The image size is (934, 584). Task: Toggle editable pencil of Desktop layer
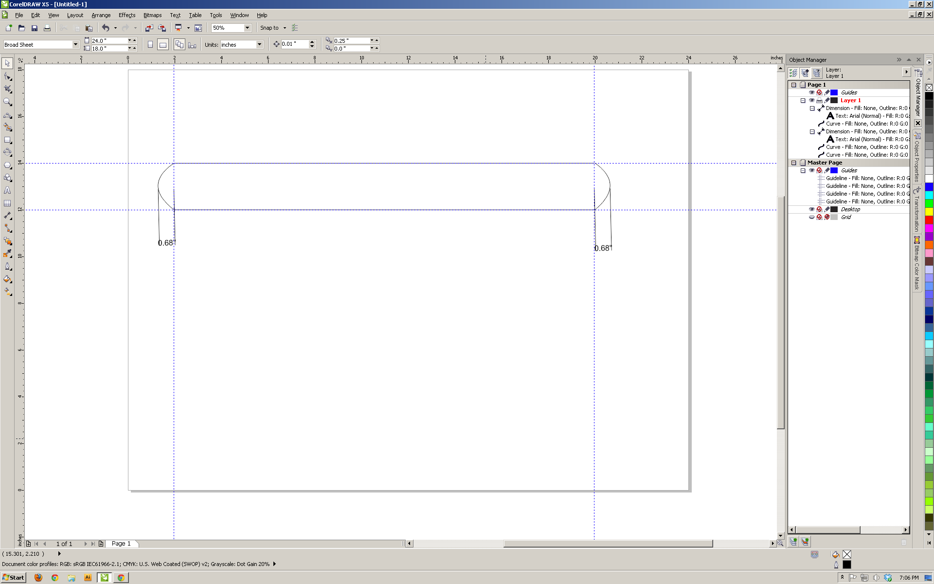click(x=827, y=209)
